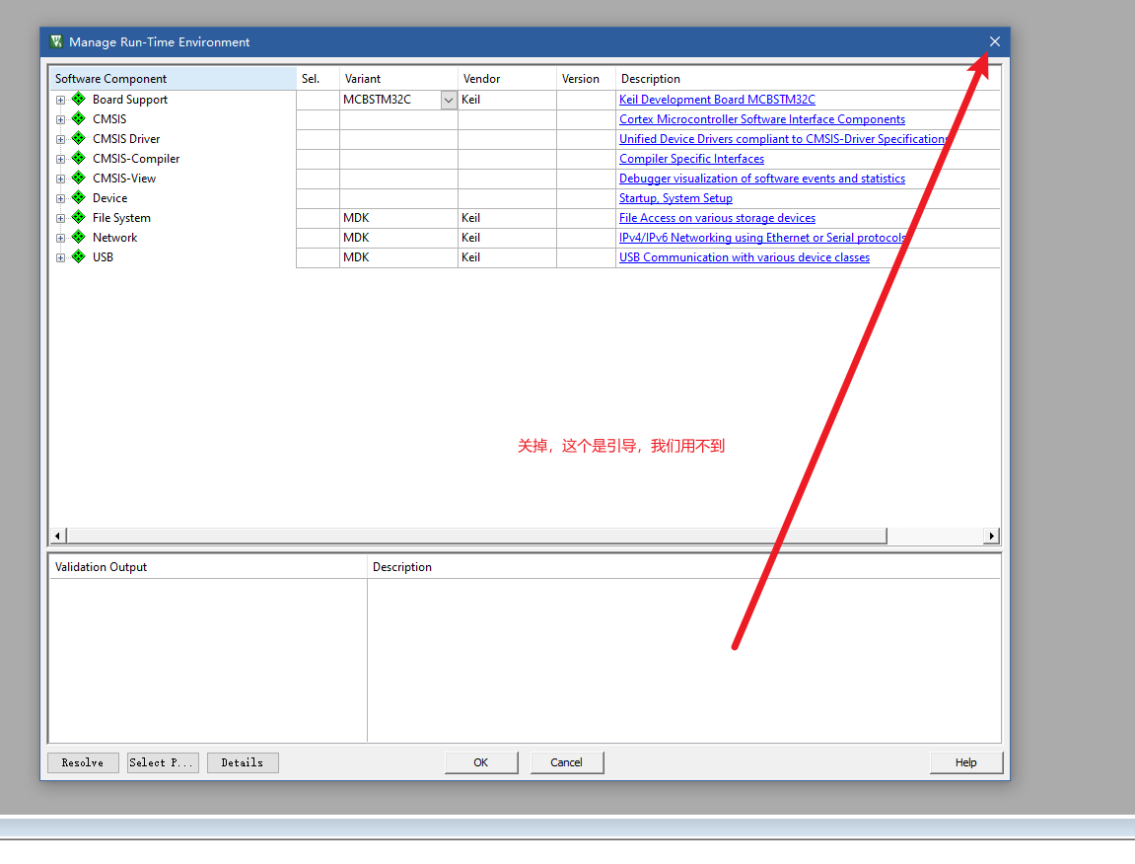This screenshot has height=864, width=1135.
Task: Click the Details button
Action: [243, 762]
